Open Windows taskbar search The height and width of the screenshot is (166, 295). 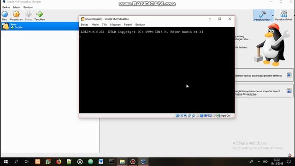[16, 162]
